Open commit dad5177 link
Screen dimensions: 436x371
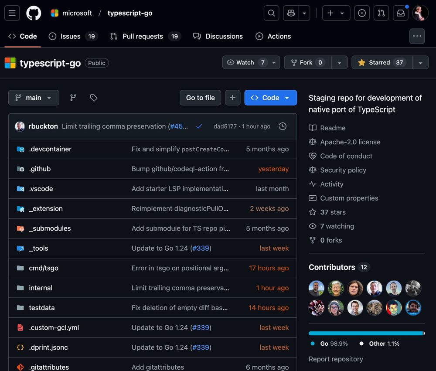click(x=225, y=126)
